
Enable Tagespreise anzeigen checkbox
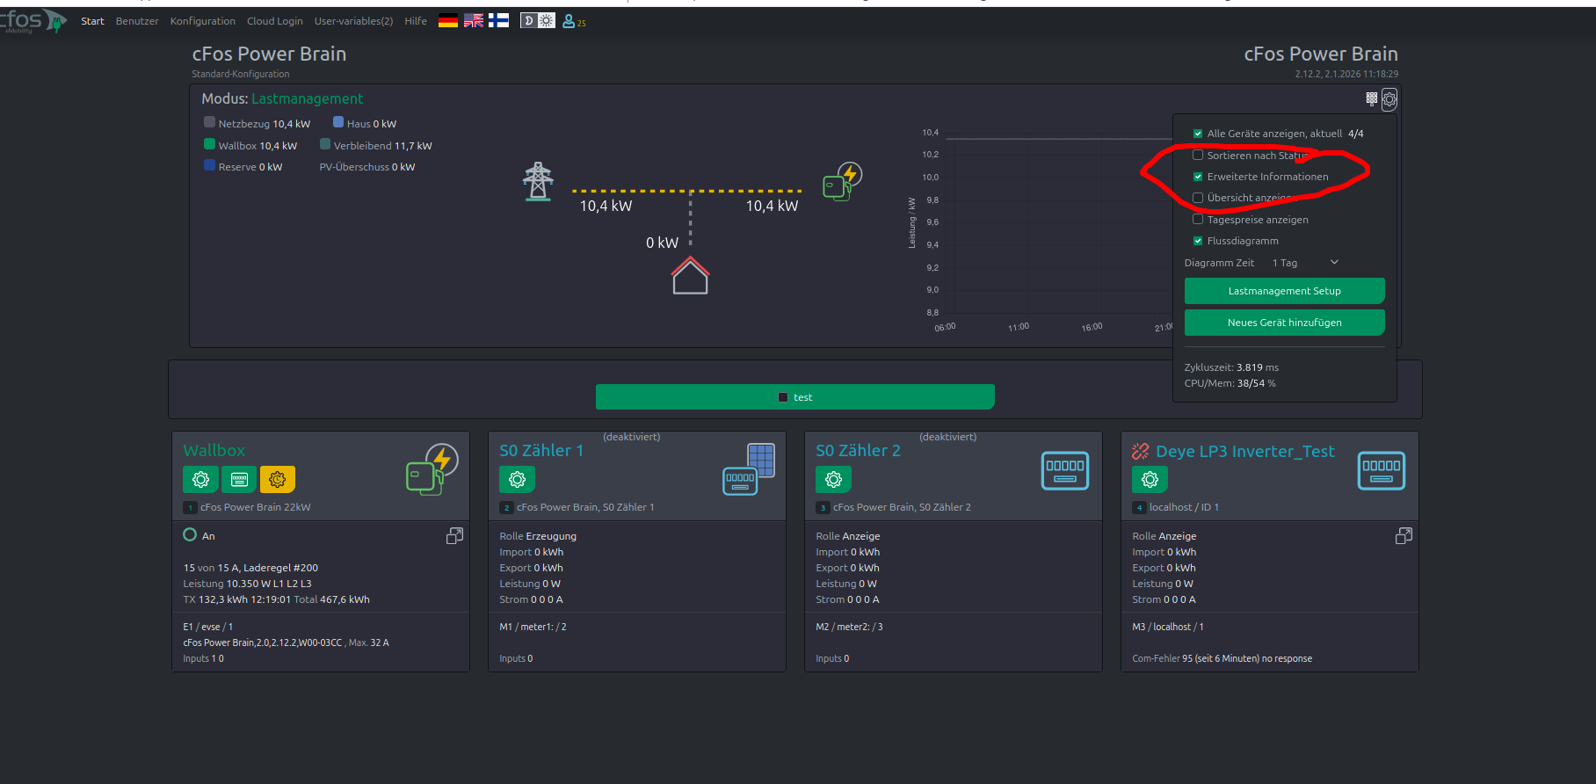1198,220
